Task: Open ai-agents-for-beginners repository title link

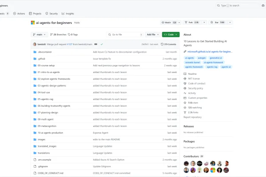Action: pos(54,23)
